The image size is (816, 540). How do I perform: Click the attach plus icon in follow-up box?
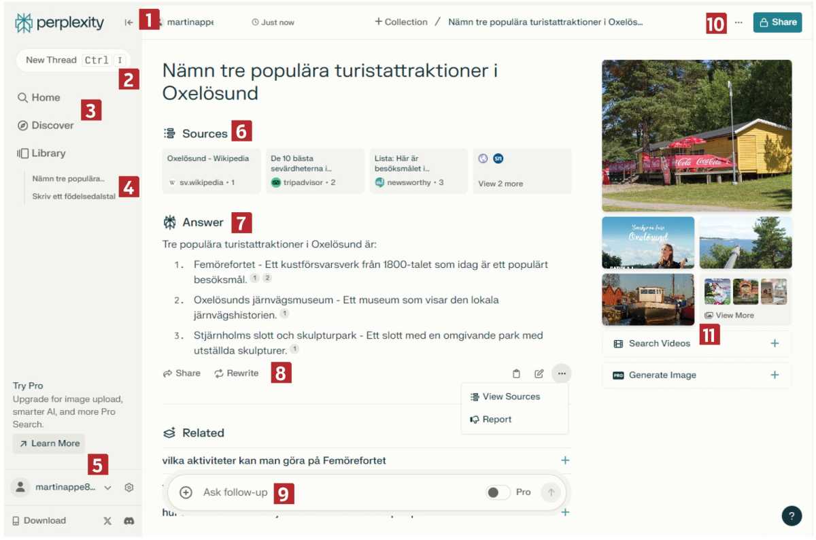pyautogui.click(x=186, y=492)
